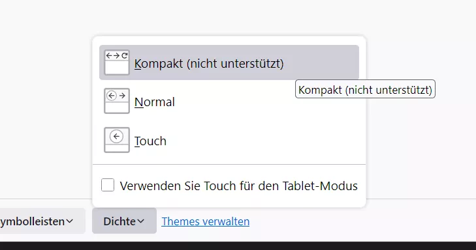The height and width of the screenshot is (250, 476).
Task: Click the circled back arrow in Touch icon
Action: [116, 137]
